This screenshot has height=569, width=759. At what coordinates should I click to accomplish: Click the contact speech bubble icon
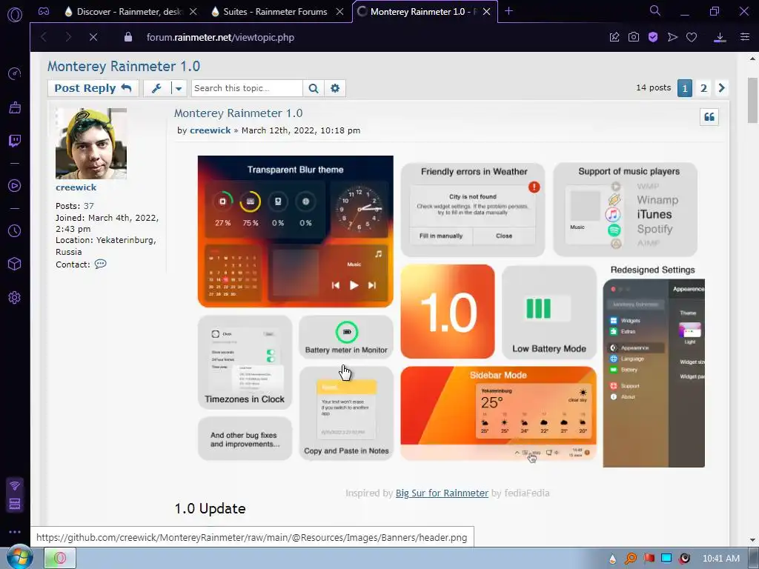point(100,264)
